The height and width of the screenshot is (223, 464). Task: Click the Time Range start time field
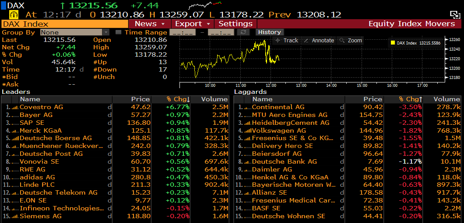[x=182, y=32]
